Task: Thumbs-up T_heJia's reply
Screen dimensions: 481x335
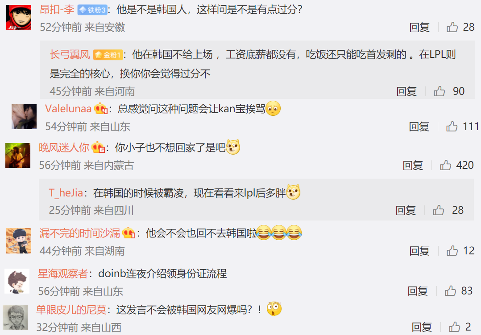Action: 438,210
